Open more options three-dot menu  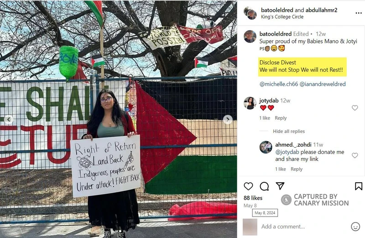point(359,13)
